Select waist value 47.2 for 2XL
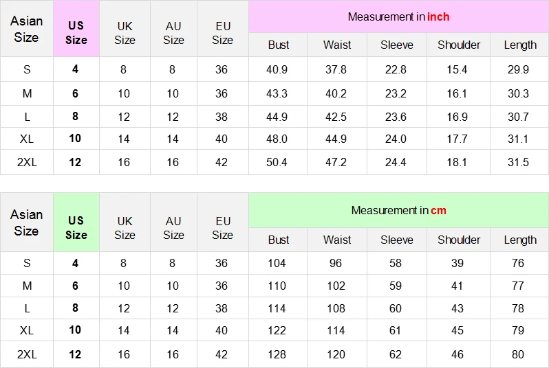This screenshot has height=368, width=549. (x=336, y=162)
